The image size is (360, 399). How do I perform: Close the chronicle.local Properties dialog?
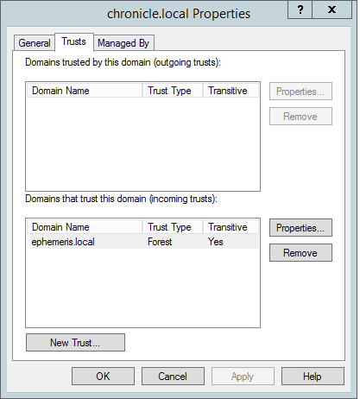pyautogui.click(x=332, y=10)
